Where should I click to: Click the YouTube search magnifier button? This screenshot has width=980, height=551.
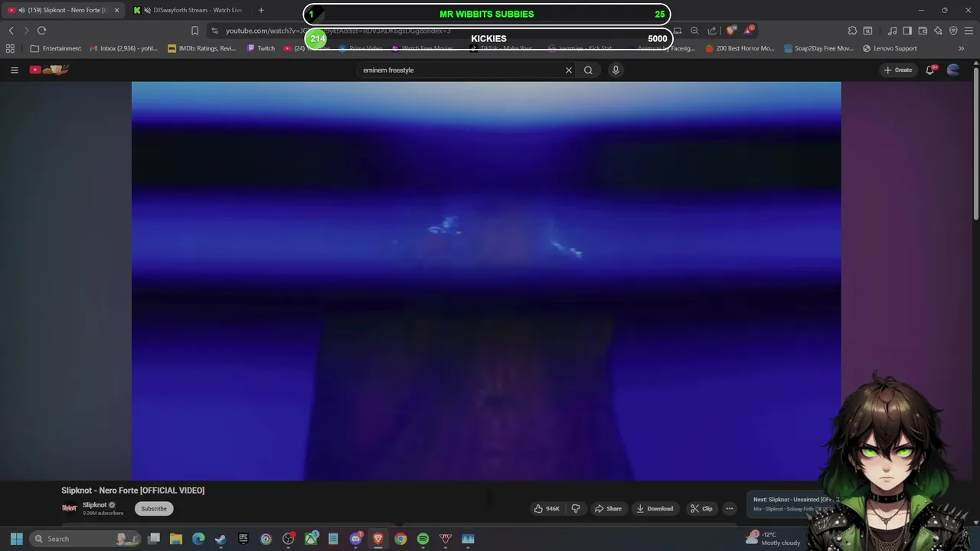coord(588,70)
